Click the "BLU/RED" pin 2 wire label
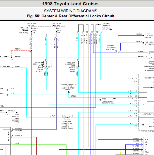154x155 pixels. coord(136,141)
